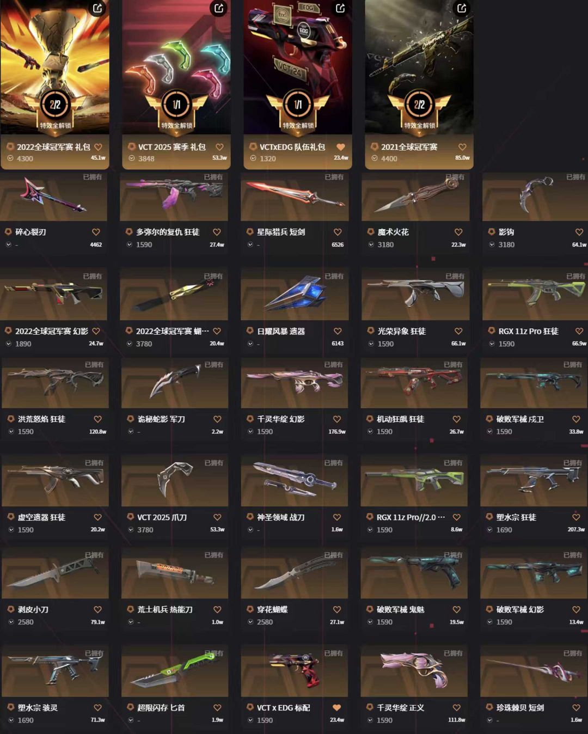Open the 魔术火花 skin title
The width and height of the screenshot is (588, 734).
click(x=393, y=232)
